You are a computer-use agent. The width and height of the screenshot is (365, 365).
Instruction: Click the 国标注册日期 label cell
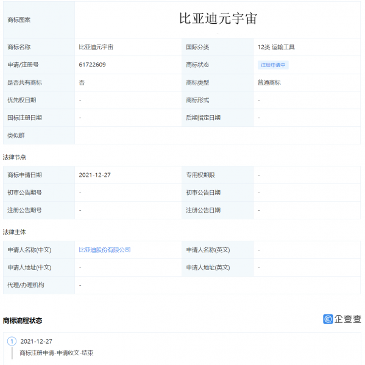[x=39, y=118]
